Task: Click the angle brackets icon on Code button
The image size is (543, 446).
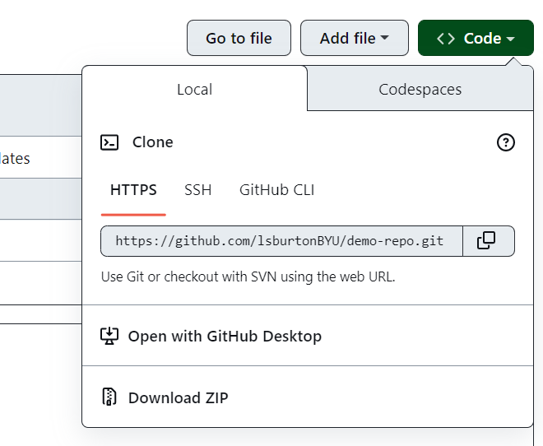Action: pyautogui.click(x=446, y=39)
